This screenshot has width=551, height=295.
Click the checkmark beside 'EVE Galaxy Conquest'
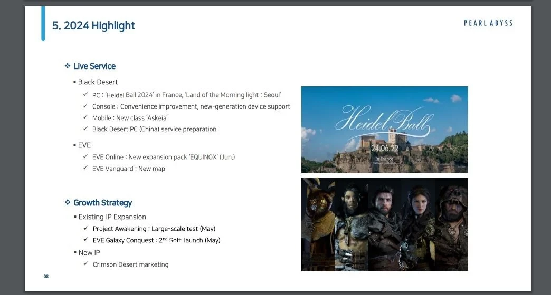pos(85,239)
